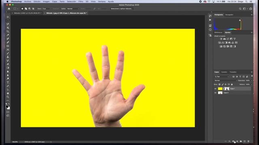Screen dimensions: 259x145
Task: Add a Color Balance adjustment
Action: point(223,43)
